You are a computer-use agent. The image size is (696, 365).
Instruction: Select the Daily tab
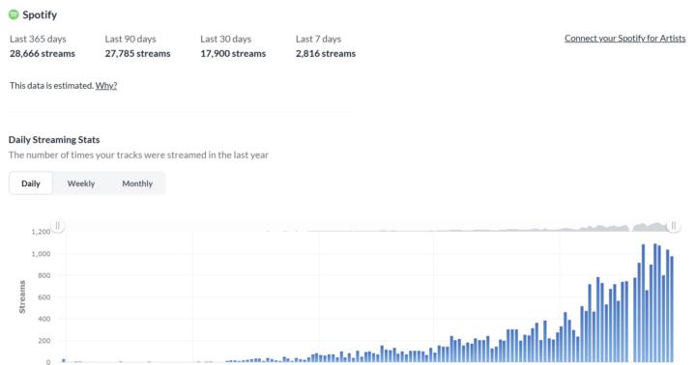(31, 183)
